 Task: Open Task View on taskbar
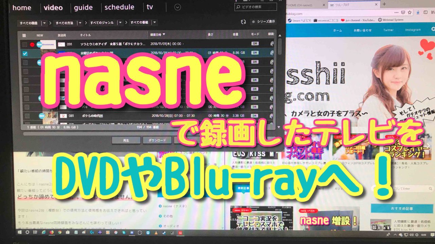[x=35, y=232]
